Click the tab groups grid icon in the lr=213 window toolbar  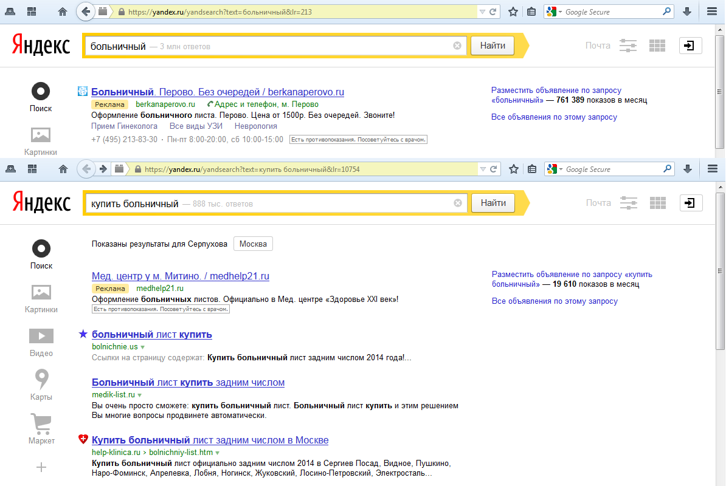click(x=32, y=12)
